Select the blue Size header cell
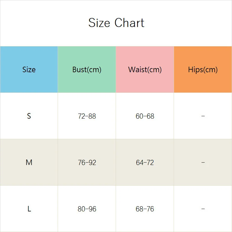Screen dimensions: 232x232 coord(29,70)
